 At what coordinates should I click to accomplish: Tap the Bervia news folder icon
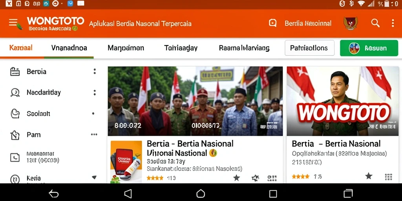point(15,71)
